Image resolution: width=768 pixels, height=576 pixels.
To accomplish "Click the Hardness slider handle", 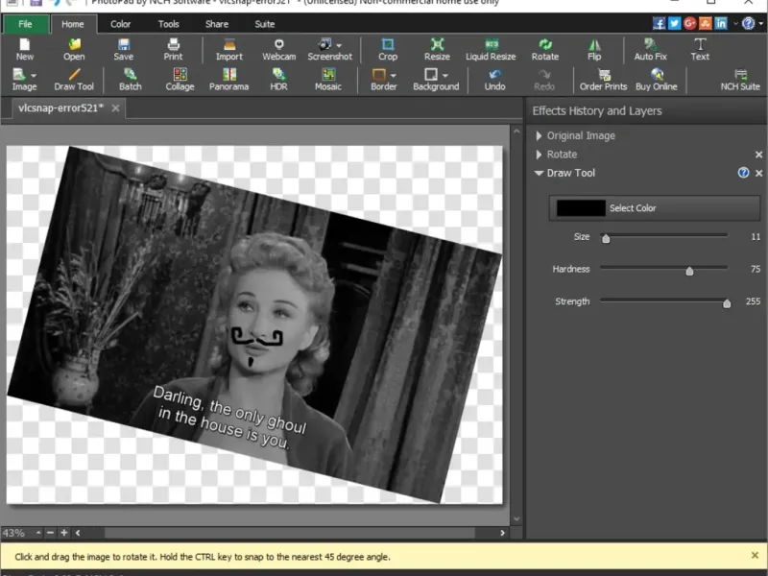I will pyautogui.click(x=689, y=271).
